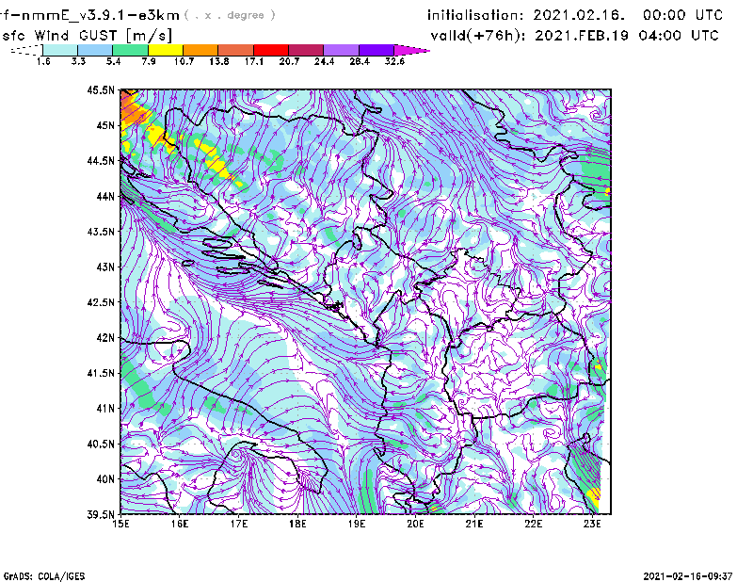This screenshot has height=582, width=753.
Task: Click the latitude label 42N
Action: (x=105, y=338)
